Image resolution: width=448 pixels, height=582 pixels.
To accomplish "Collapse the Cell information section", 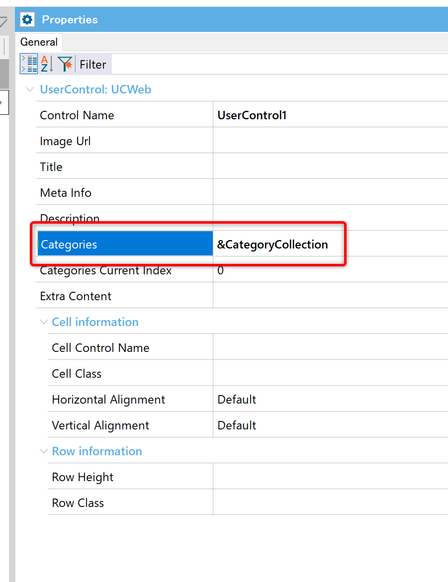I will (43, 322).
